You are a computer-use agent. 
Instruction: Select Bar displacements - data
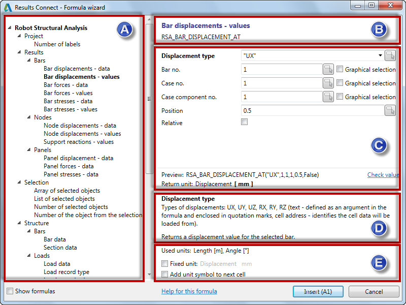(77, 69)
